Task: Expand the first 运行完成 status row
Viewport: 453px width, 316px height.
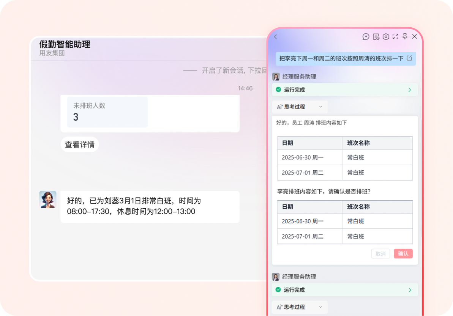Action: point(345,90)
